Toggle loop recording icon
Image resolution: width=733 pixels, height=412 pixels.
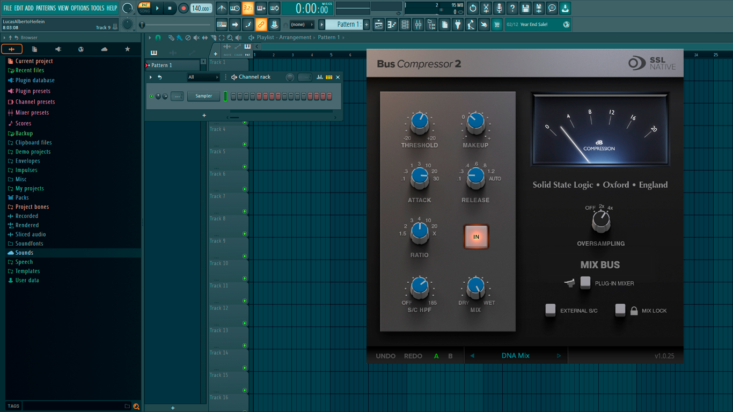point(274,8)
